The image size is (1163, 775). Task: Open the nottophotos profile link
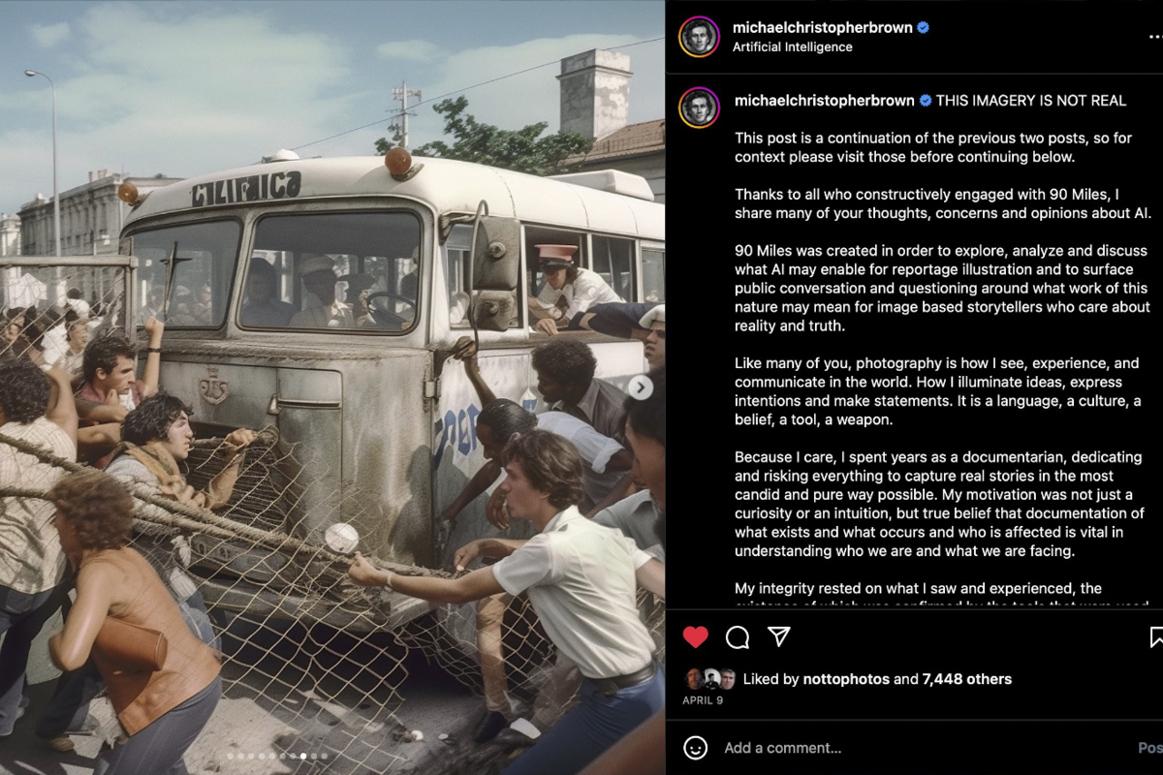[846, 679]
